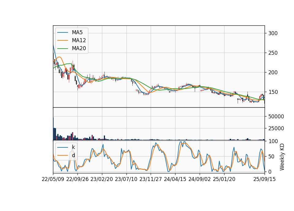Click the k legend label in KD panel
Viewport: 294px width, 211px height.
(x=73, y=147)
